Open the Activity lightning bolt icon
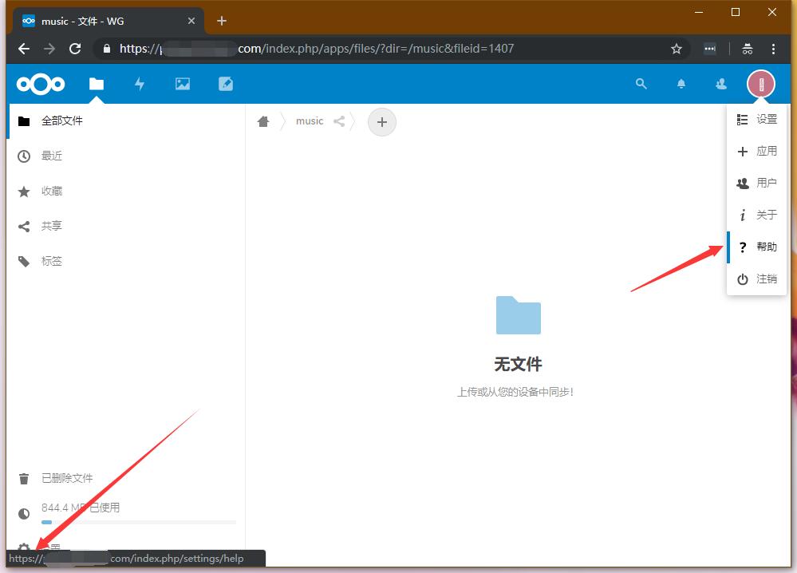This screenshot has width=797, height=573. coord(140,84)
